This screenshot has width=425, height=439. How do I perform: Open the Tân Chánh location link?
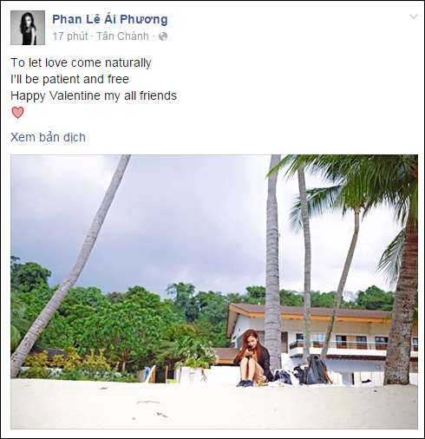[x=122, y=36]
